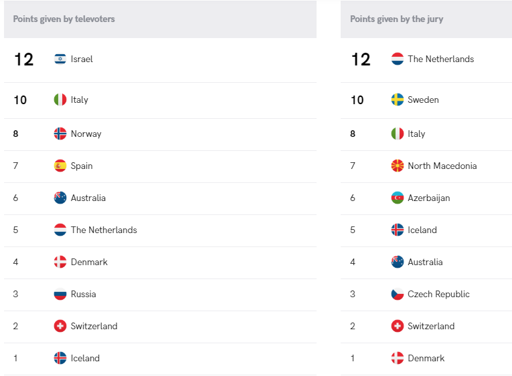Viewport: 512px width, 376px height.
Task: Select Denmark in televoters 4 points row
Action: (89, 262)
